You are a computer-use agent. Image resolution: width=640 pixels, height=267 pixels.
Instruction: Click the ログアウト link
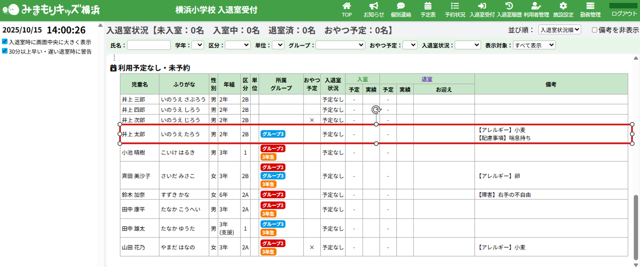(x=624, y=14)
